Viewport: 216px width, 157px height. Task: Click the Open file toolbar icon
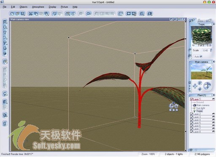coord(17,14)
